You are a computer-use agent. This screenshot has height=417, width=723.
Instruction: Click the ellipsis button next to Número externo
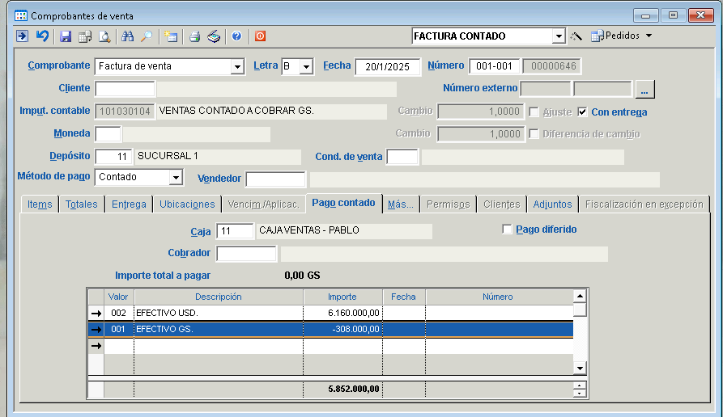(644, 89)
